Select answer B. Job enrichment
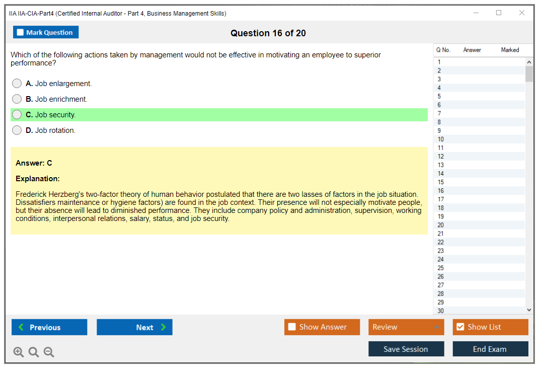This screenshot has width=541, height=370. coord(17,99)
